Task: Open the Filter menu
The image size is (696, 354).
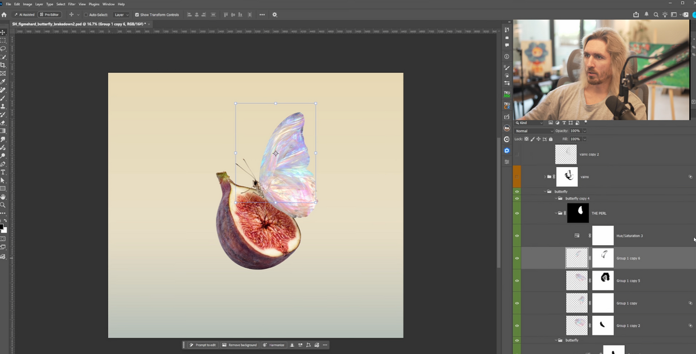Action: click(x=72, y=4)
